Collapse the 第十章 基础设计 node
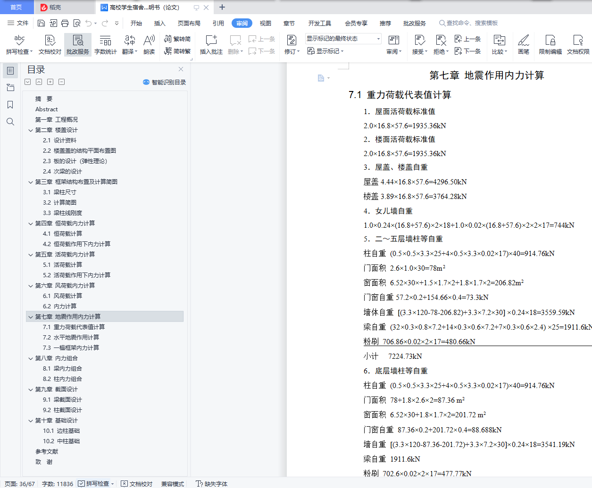The width and height of the screenshot is (592, 488). point(31,421)
